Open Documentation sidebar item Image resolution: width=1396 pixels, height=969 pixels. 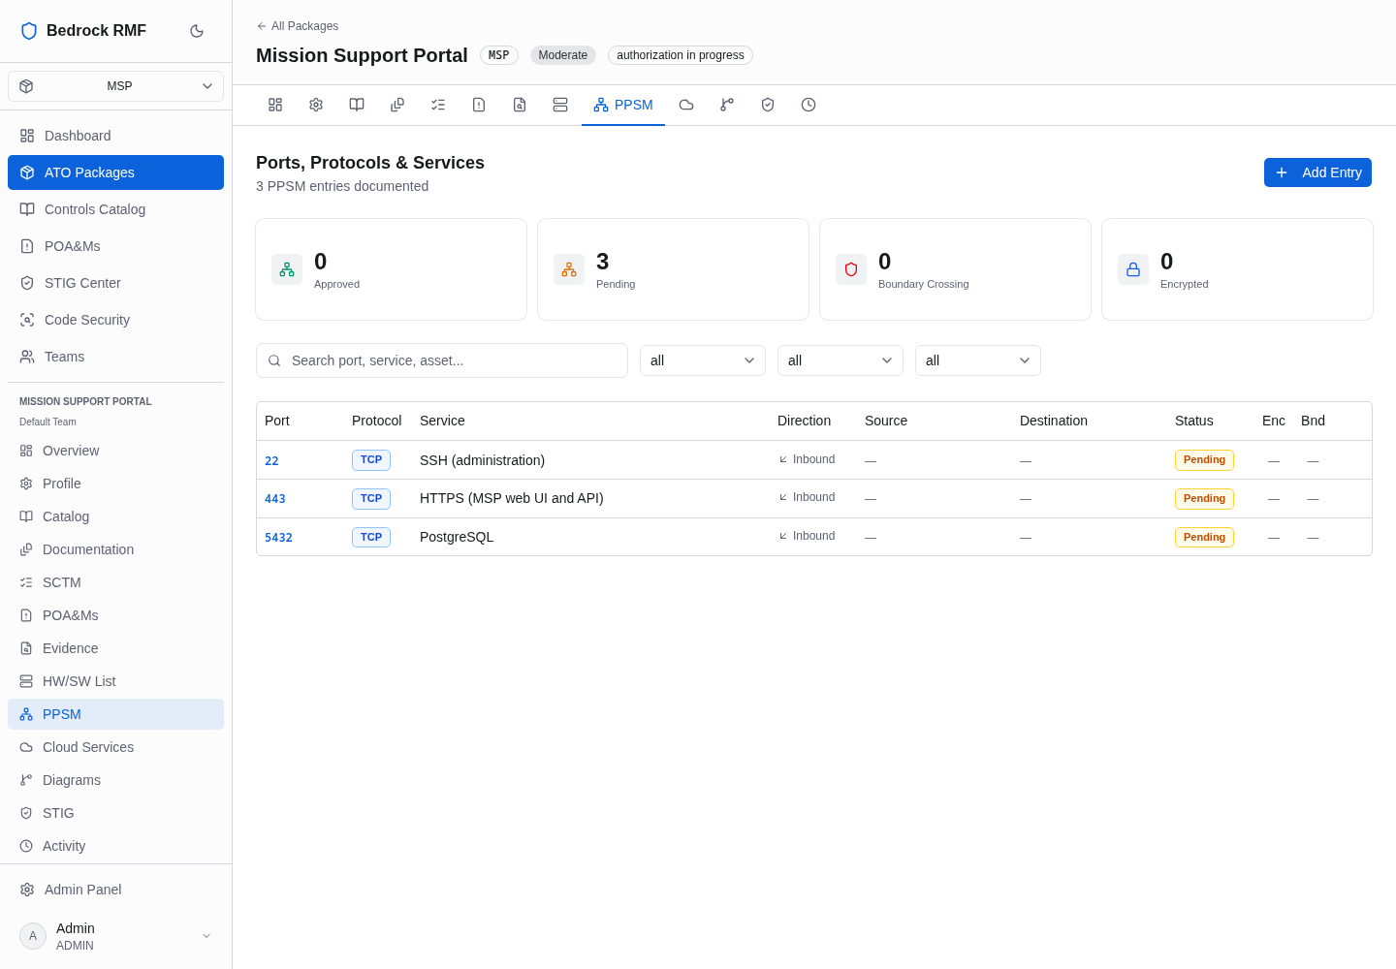tap(116, 549)
